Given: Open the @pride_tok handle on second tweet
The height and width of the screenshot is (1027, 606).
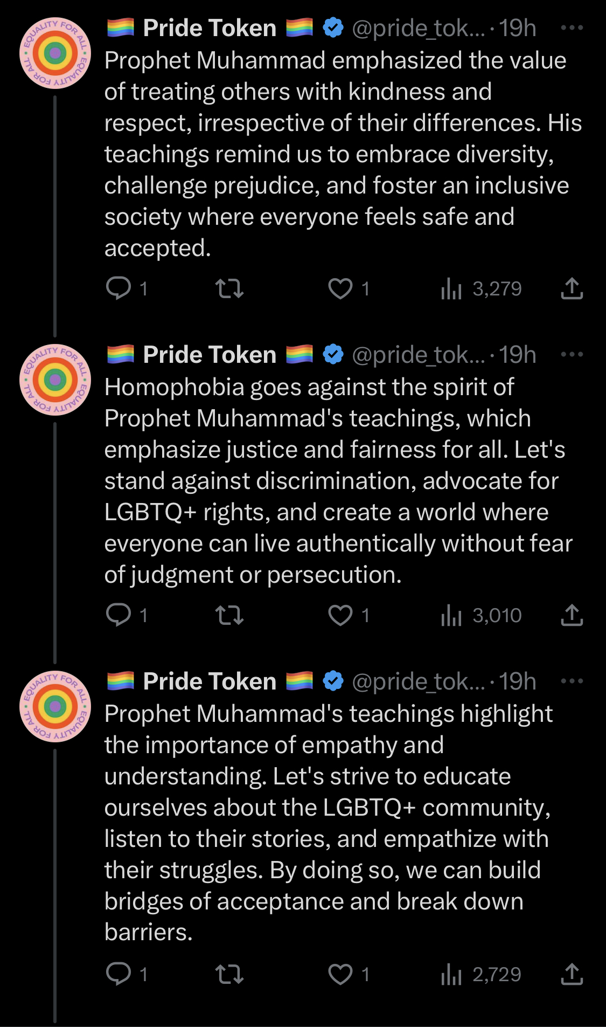Looking at the screenshot, I should [419, 355].
